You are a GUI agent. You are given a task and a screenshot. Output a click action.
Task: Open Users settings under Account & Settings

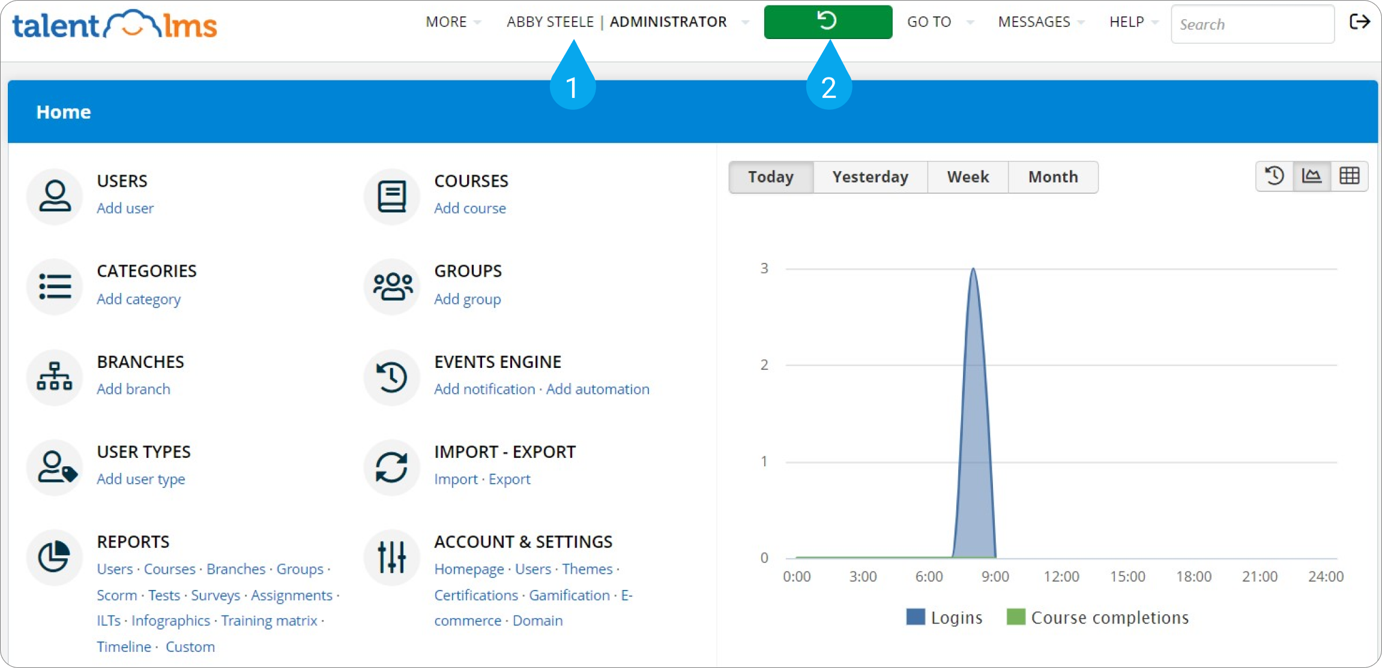click(x=533, y=569)
